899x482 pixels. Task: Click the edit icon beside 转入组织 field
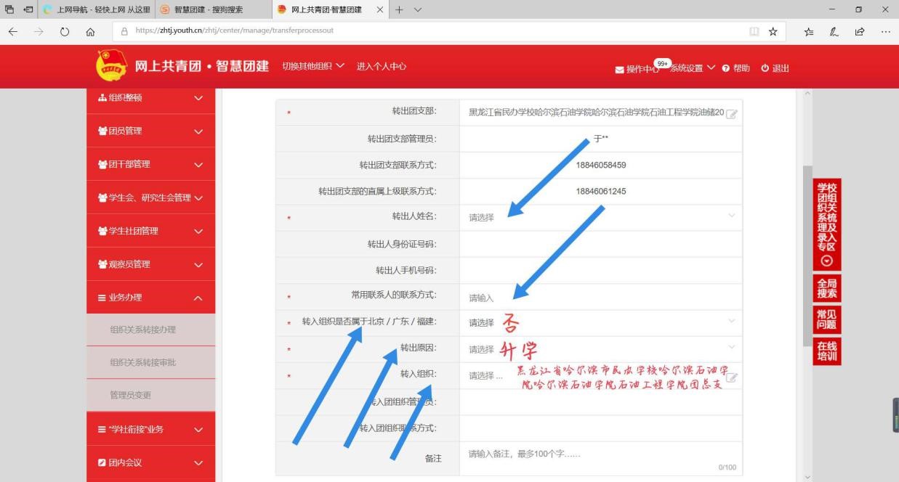pyautogui.click(x=732, y=377)
